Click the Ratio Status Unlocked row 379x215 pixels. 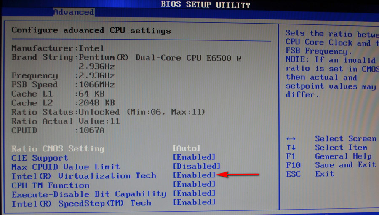[x=108, y=112]
